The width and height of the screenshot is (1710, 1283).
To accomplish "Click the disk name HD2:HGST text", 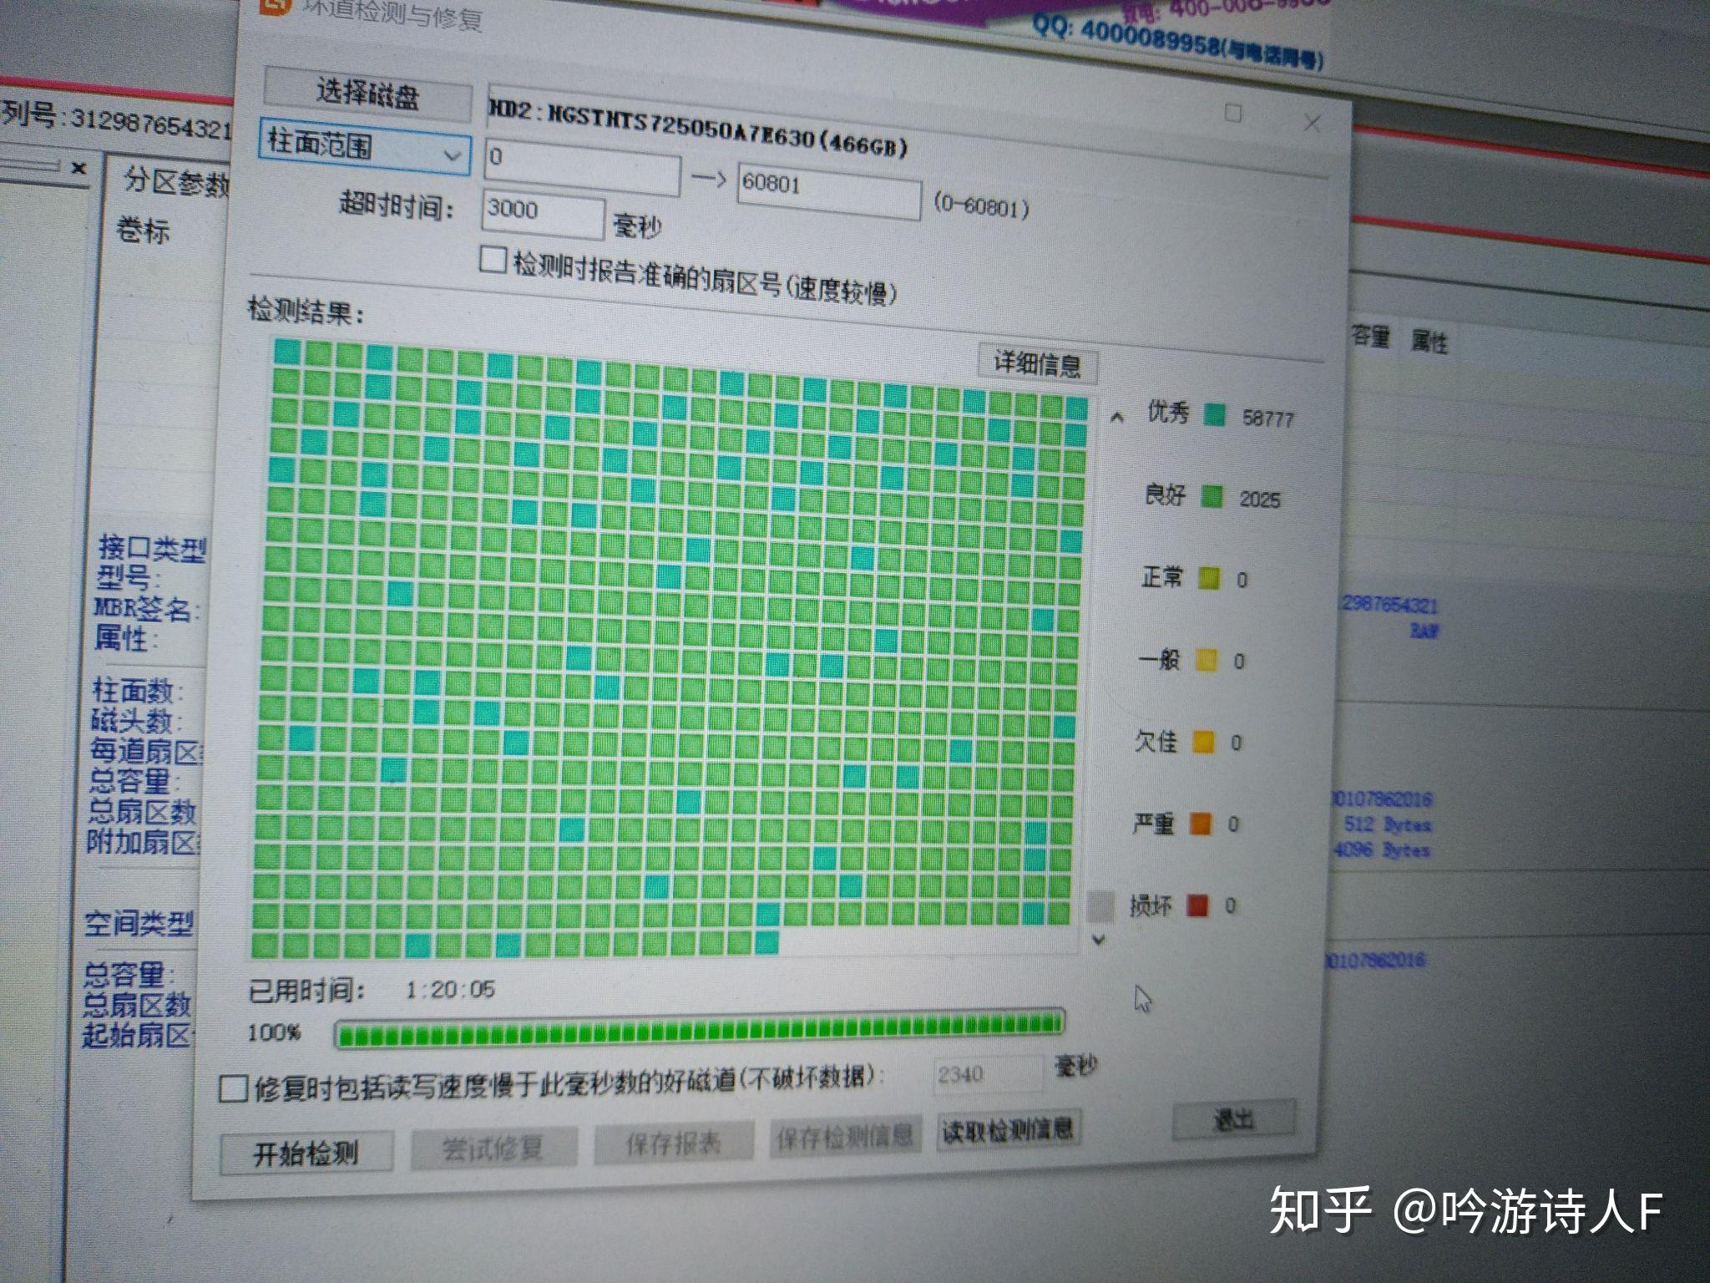I will [697, 128].
